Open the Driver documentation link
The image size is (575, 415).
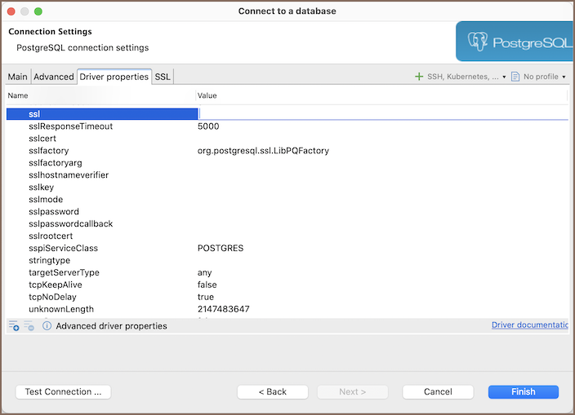(529, 325)
